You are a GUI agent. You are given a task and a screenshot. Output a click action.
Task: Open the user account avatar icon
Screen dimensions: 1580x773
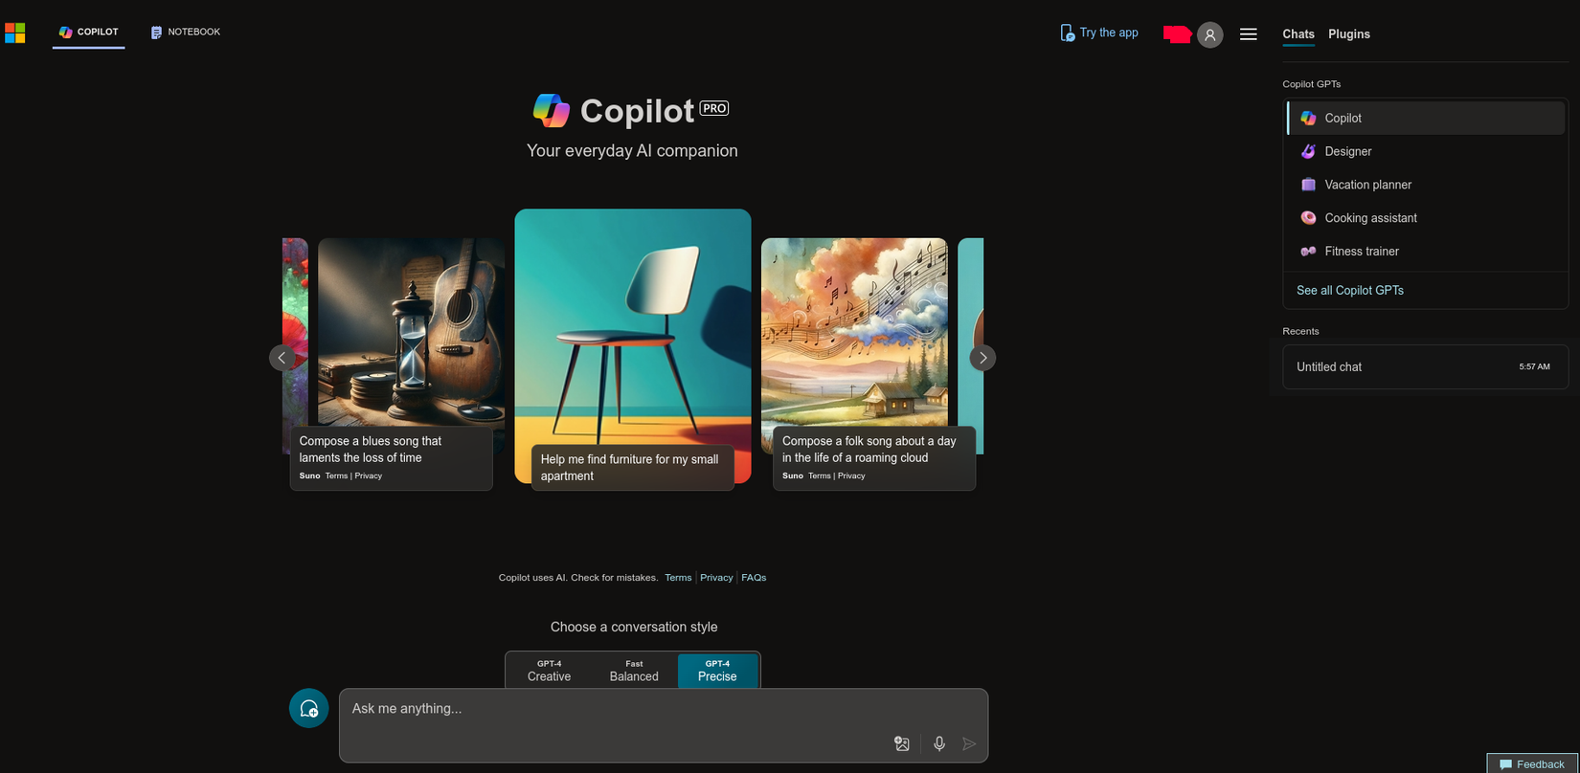coord(1210,34)
